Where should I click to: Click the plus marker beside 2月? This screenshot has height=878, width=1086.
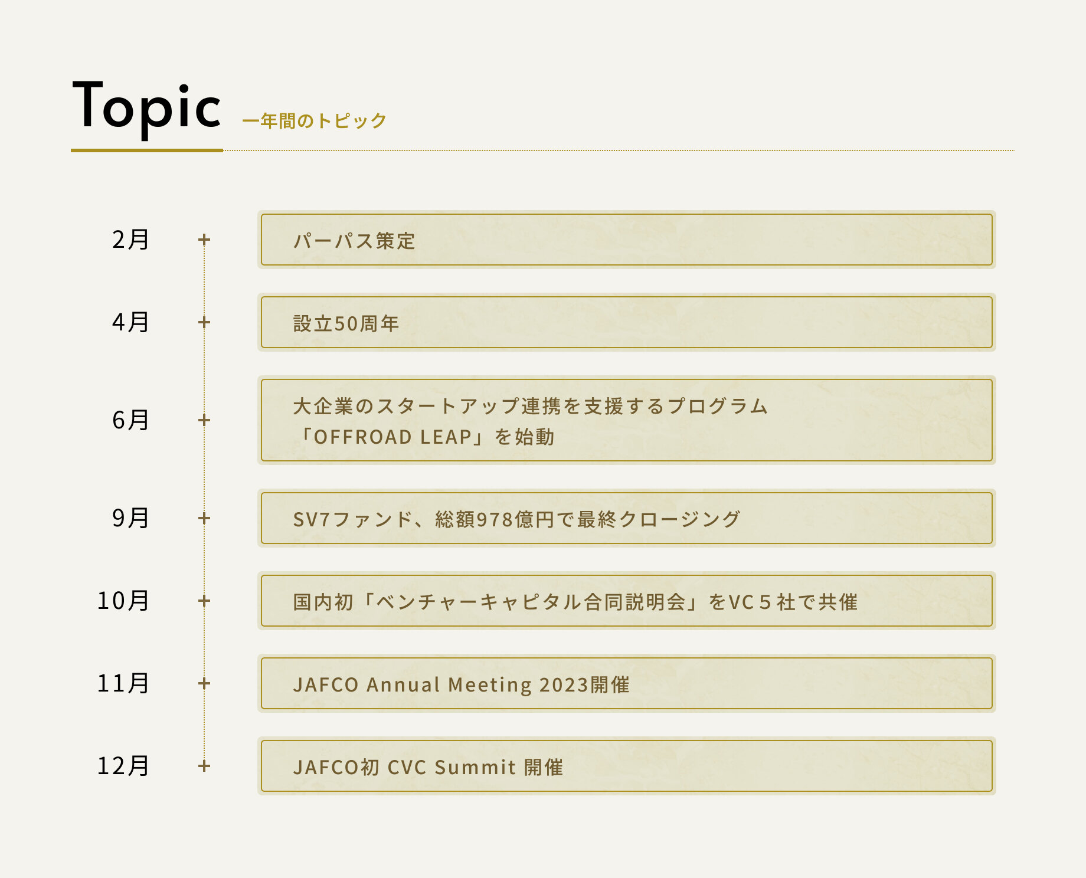pyautogui.click(x=204, y=240)
